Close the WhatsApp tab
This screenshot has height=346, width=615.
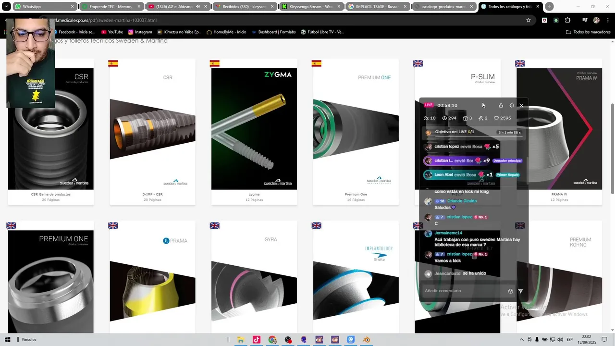(73, 7)
